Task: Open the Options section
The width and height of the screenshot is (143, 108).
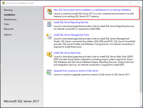Action: (8, 35)
